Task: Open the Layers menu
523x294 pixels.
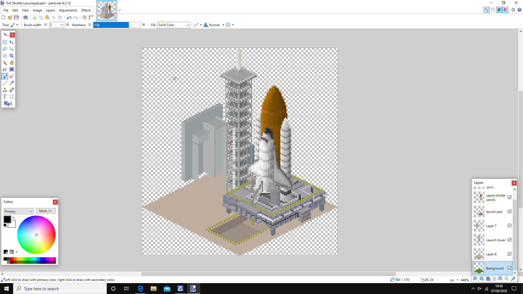Action: (x=50, y=10)
